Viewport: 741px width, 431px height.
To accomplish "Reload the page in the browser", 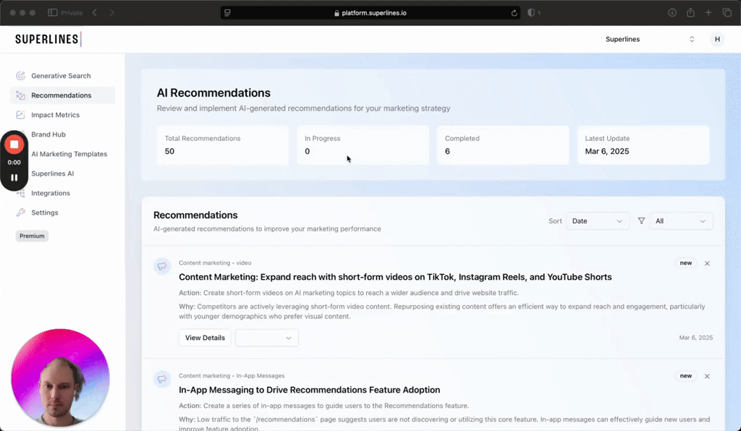I will (x=515, y=13).
